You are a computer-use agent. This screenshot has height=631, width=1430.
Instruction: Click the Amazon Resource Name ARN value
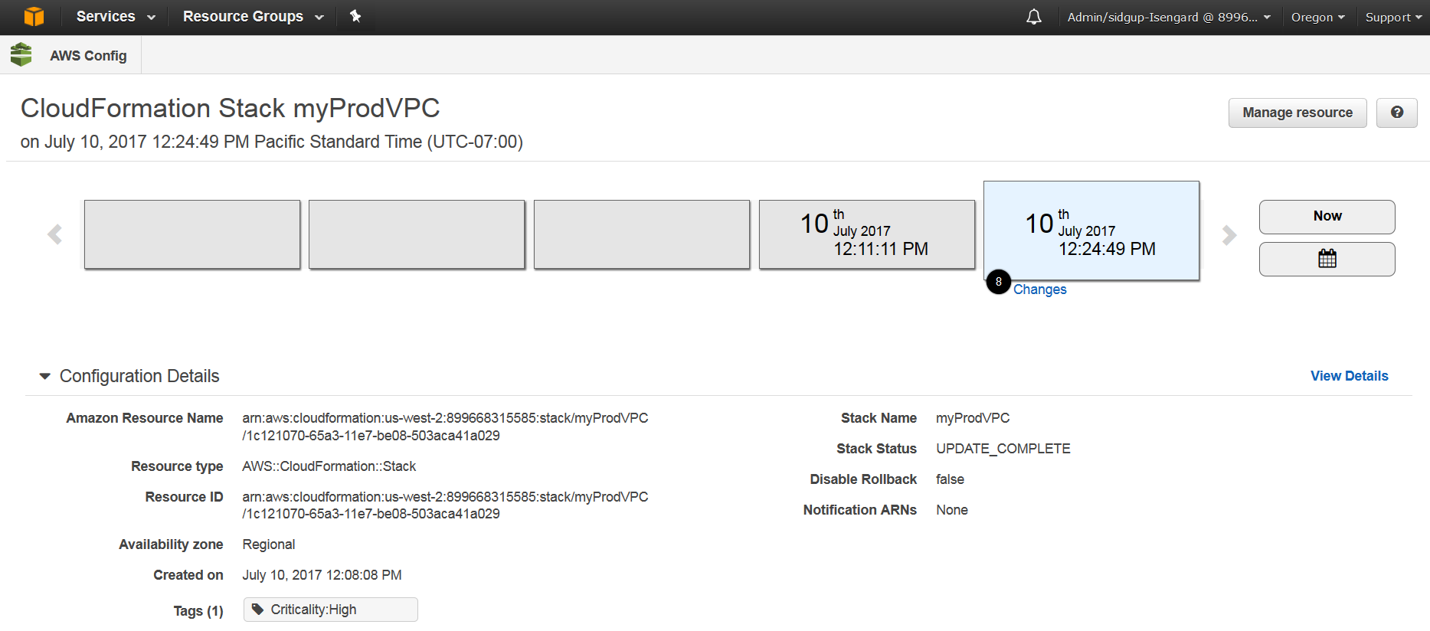[445, 427]
